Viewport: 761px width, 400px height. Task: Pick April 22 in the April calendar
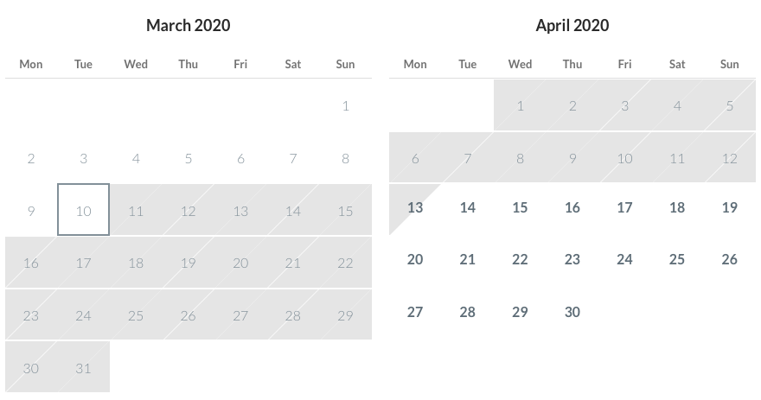click(x=520, y=260)
